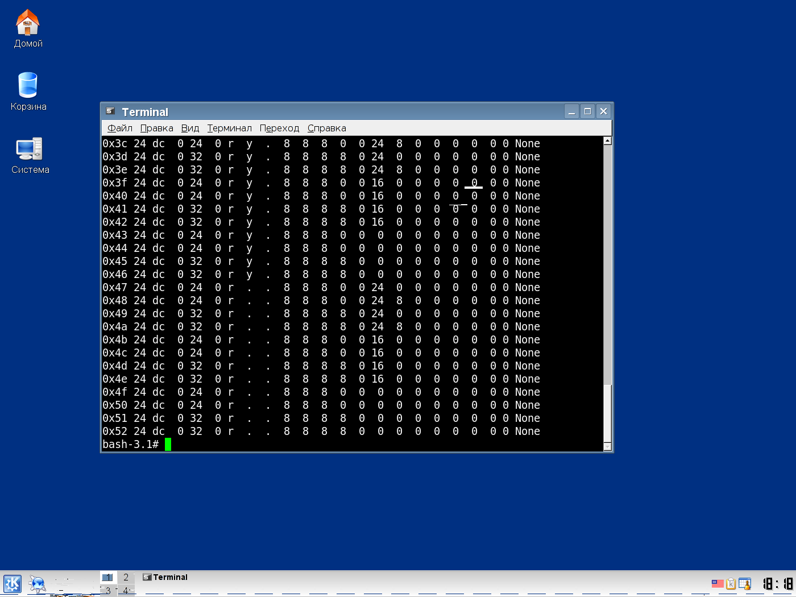796x597 pixels.
Task: Open the Файл menu
Action: click(x=120, y=128)
